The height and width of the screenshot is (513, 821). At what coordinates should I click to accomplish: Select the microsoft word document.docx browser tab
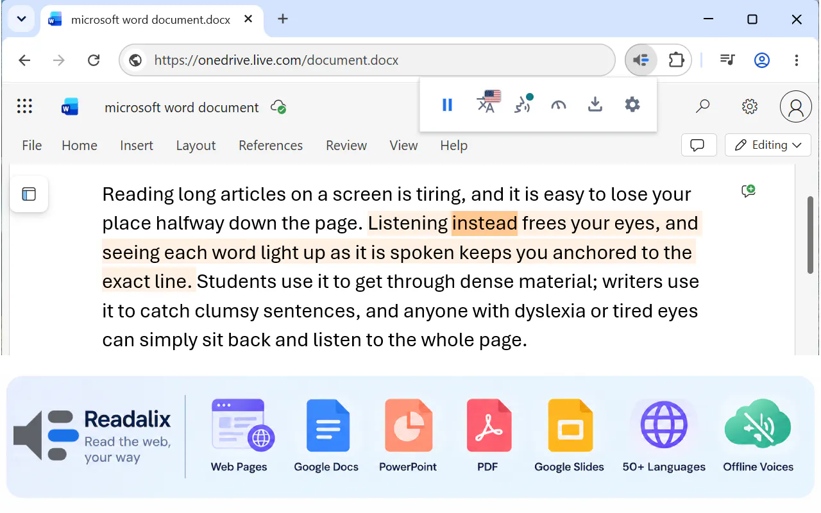tap(150, 19)
